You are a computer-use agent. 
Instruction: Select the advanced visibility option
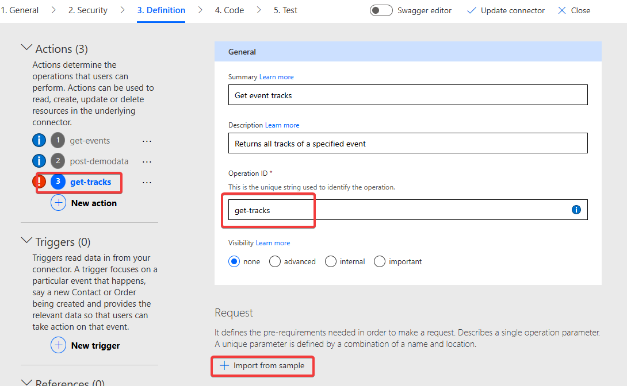(x=274, y=261)
